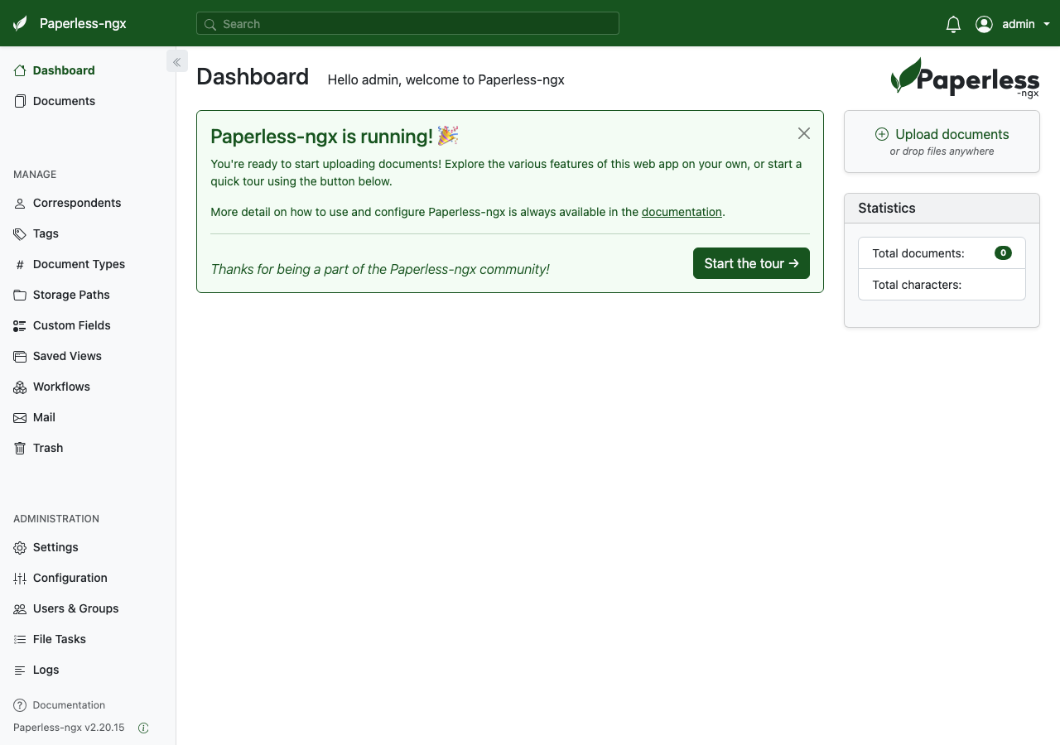Click Start the tour button

pos(751,263)
